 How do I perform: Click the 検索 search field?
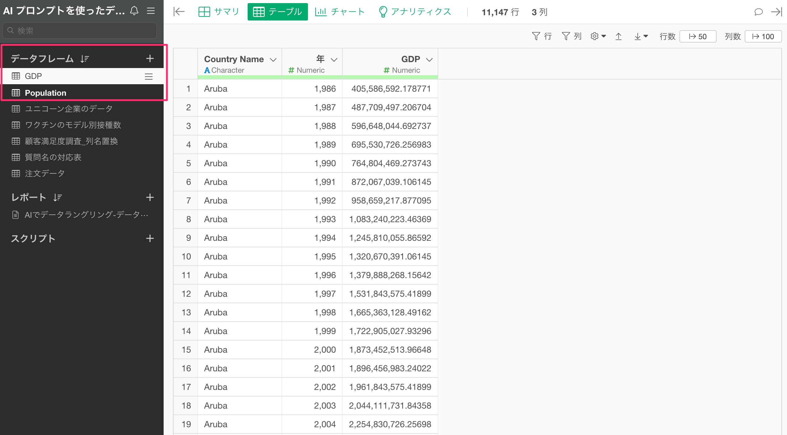[x=80, y=30]
